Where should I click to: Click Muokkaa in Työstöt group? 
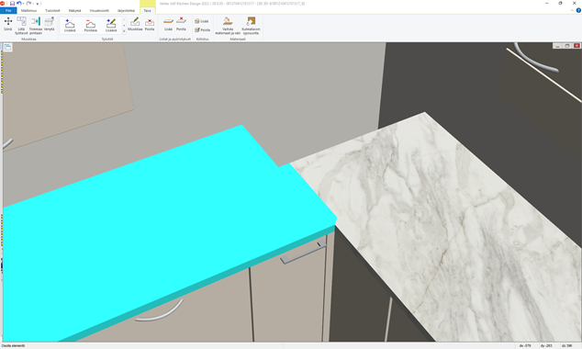[x=135, y=24]
